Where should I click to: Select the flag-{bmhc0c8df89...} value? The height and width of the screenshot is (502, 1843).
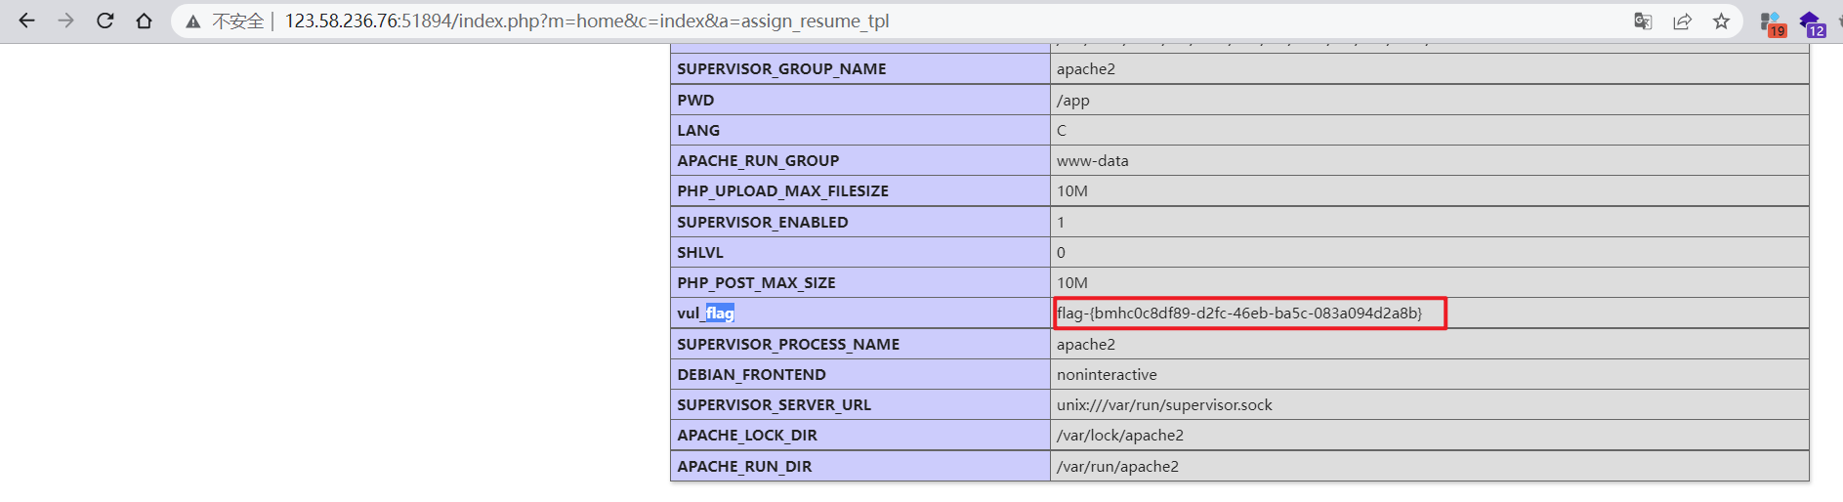tap(1239, 313)
